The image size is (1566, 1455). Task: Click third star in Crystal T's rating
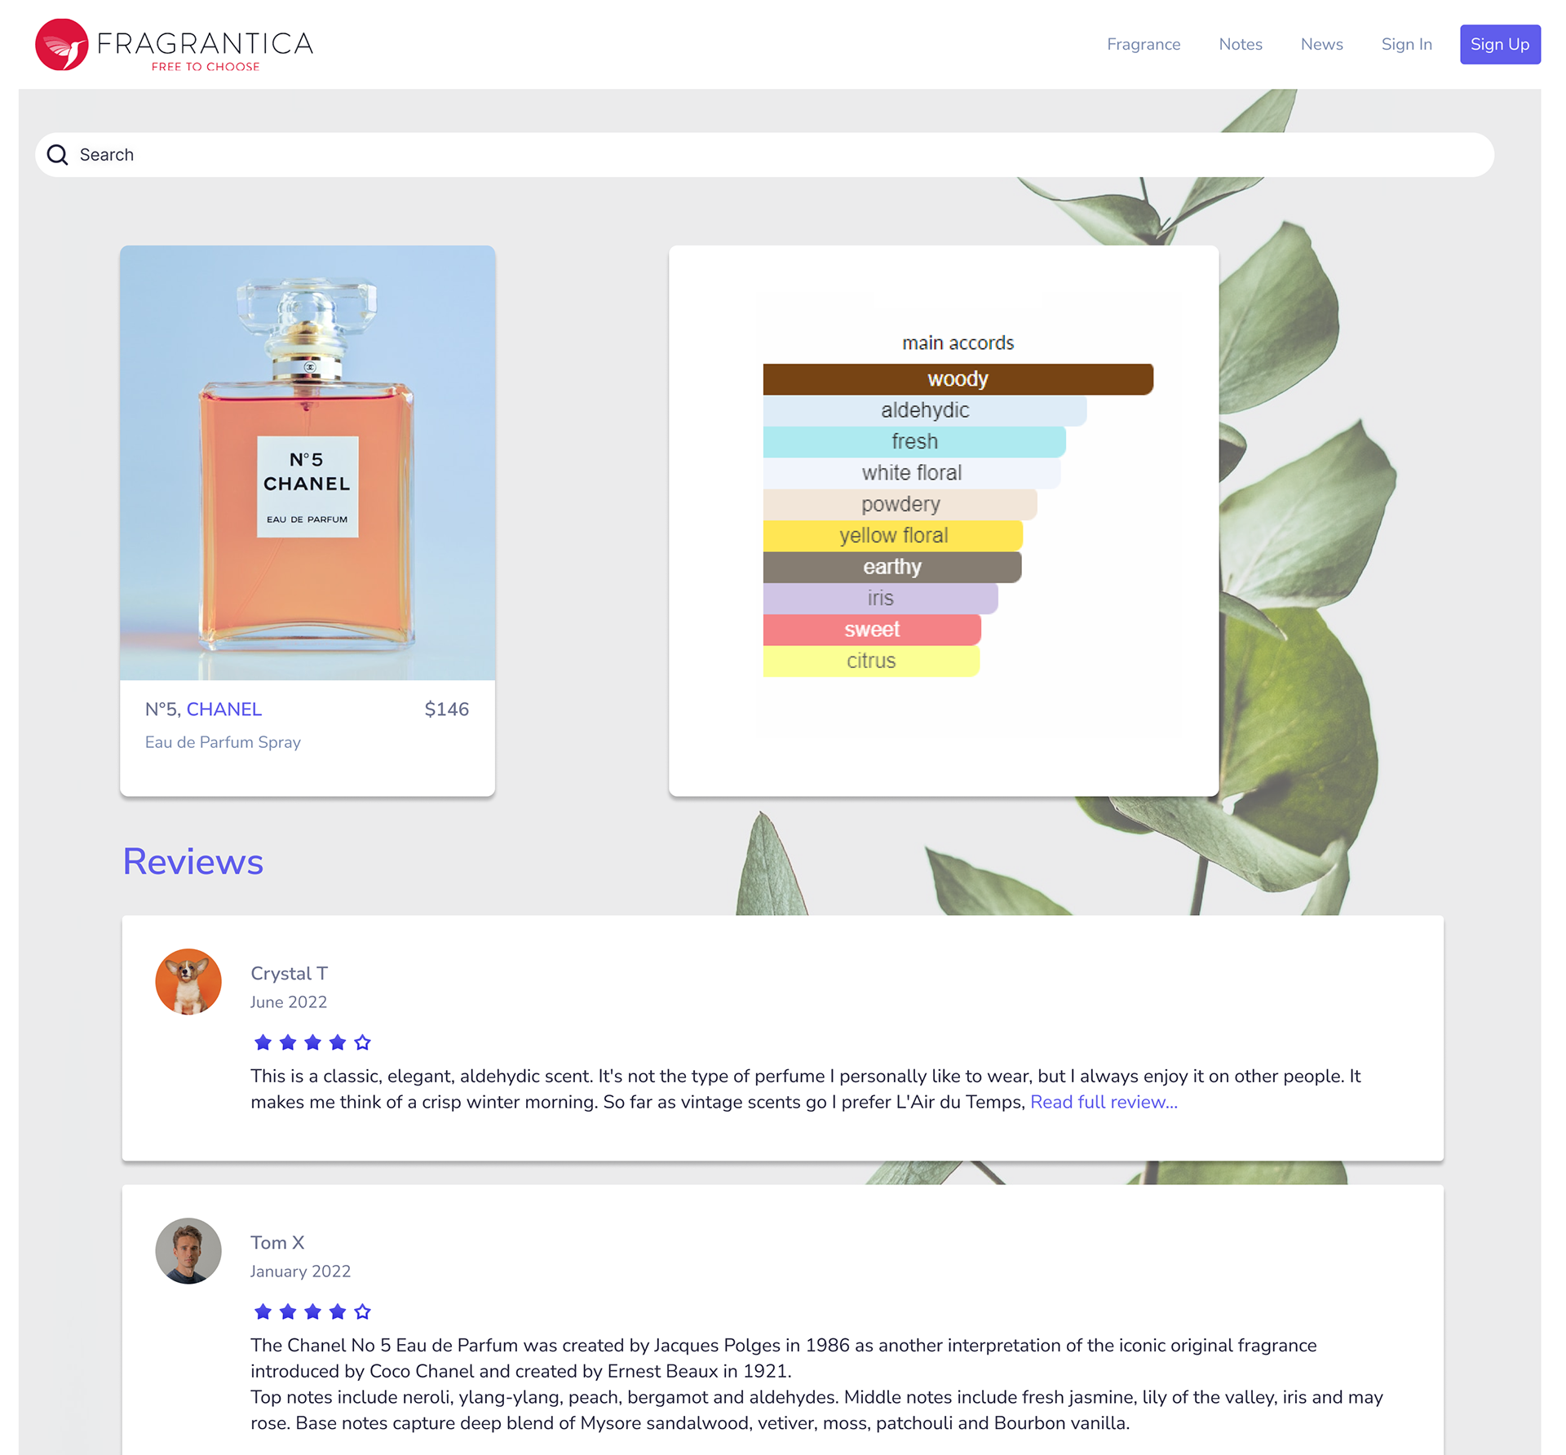tap(312, 1042)
